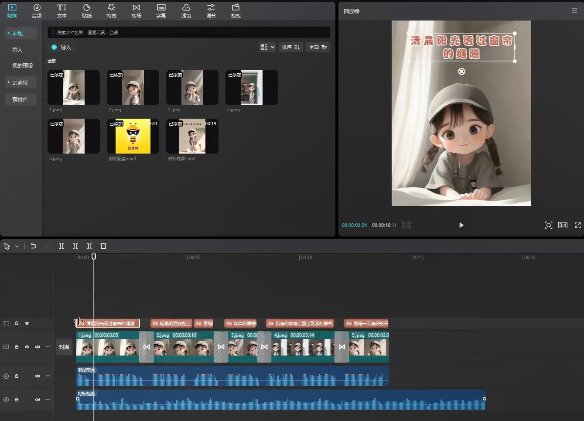
Task: Undo the last edit
Action: tap(34, 246)
